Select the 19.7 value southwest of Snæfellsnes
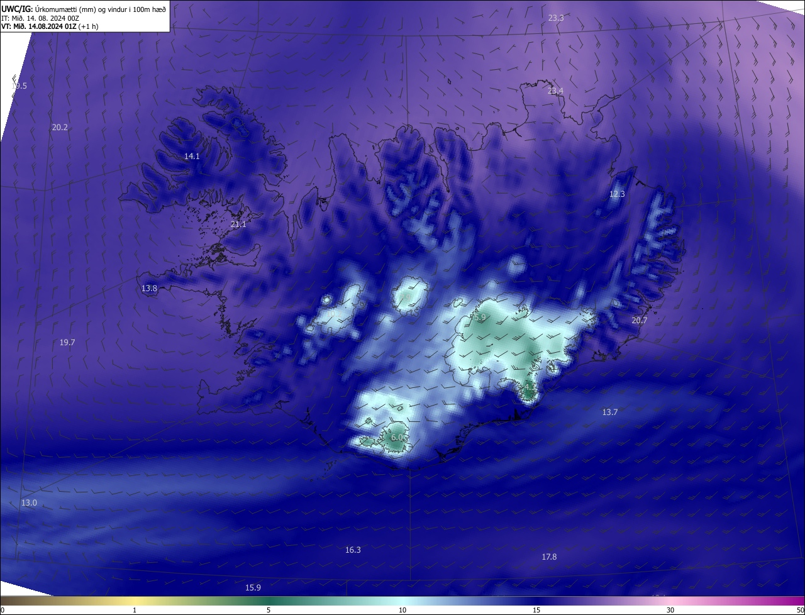The image size is (805, 615). tap(67, 343)
